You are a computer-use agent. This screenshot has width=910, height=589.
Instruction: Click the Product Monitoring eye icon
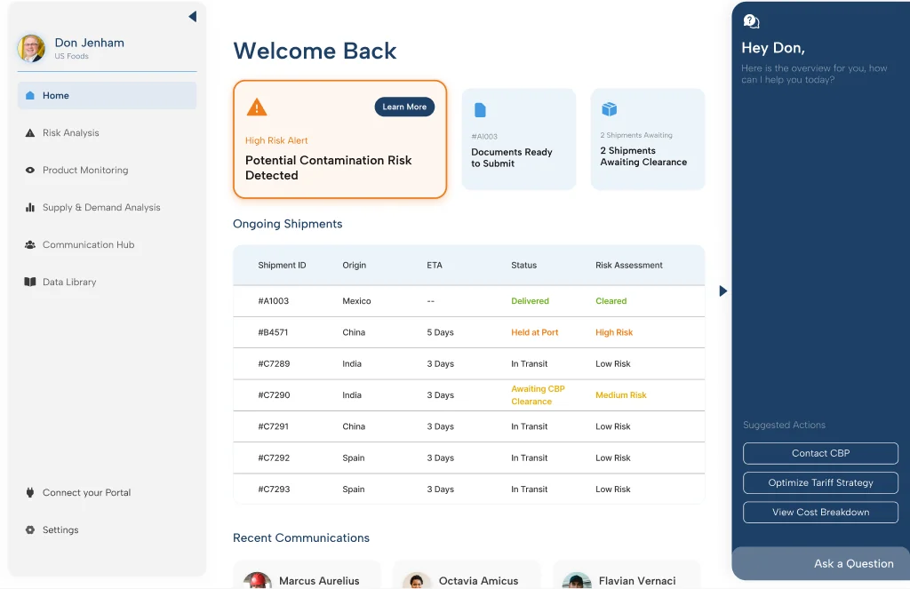coord(30,170)
